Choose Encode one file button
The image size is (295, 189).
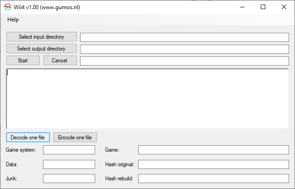(x=75, y=137)
